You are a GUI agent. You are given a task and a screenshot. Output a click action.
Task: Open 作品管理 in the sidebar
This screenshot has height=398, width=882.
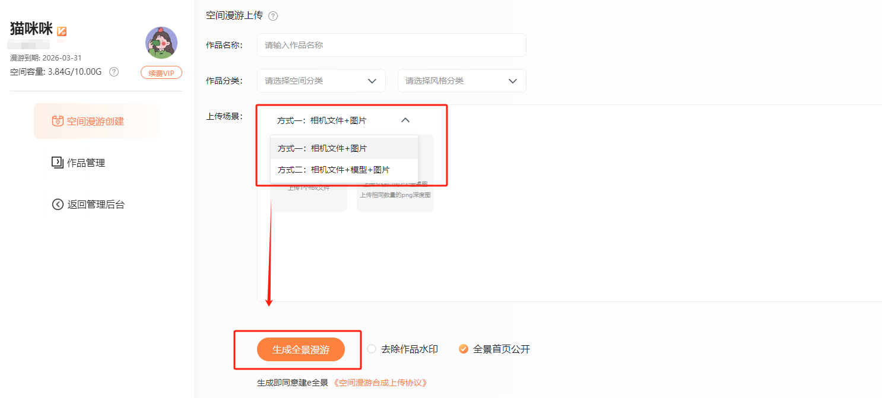(x=86, y=163)
